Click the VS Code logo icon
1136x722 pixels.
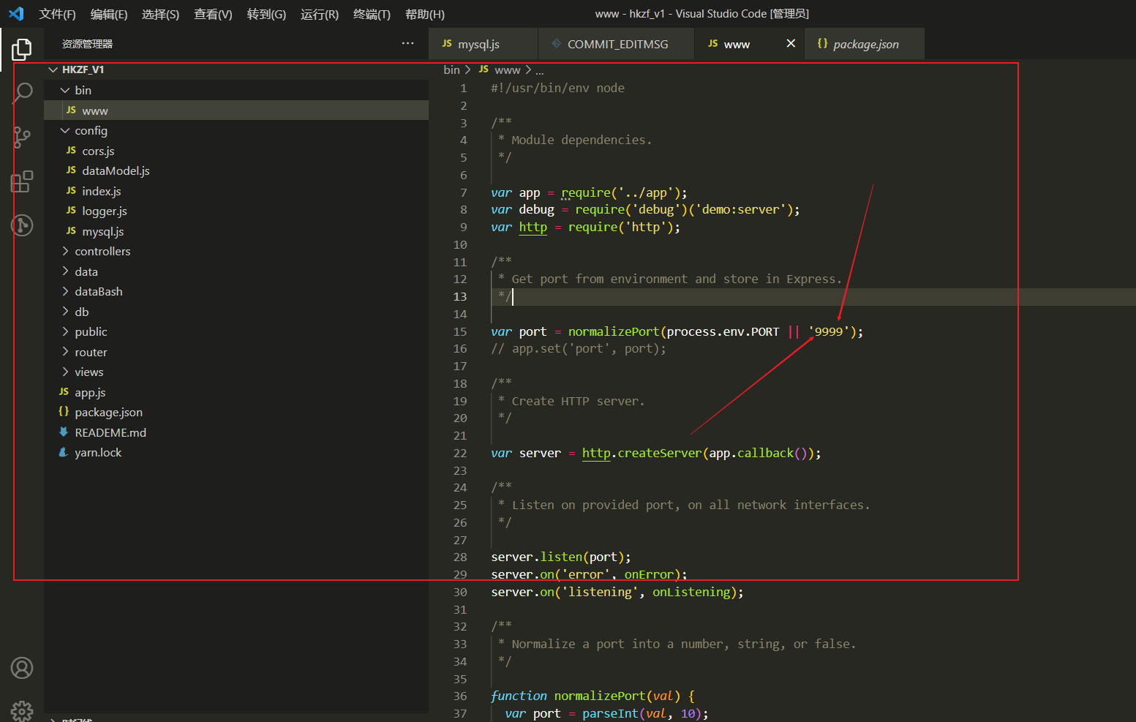pos(16,14)
